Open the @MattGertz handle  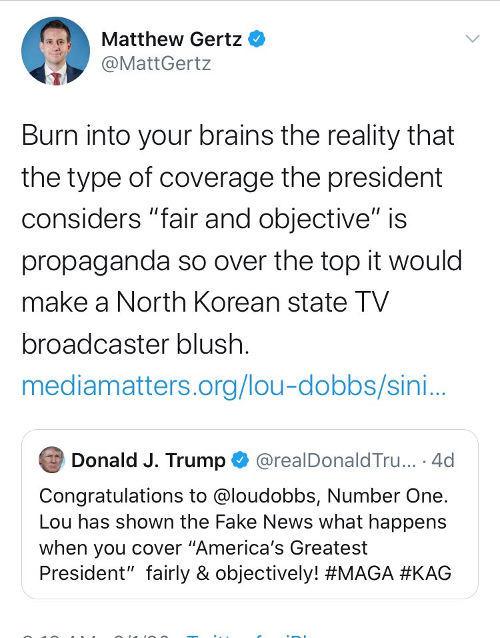click(x=156, y=63)
